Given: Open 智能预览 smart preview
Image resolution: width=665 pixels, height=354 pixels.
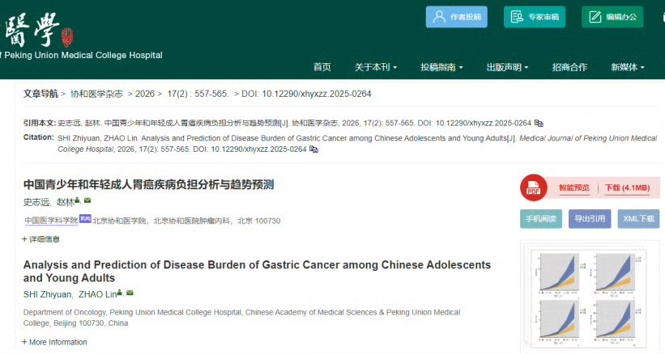Looking at the screenshot, I should point(573,188).
